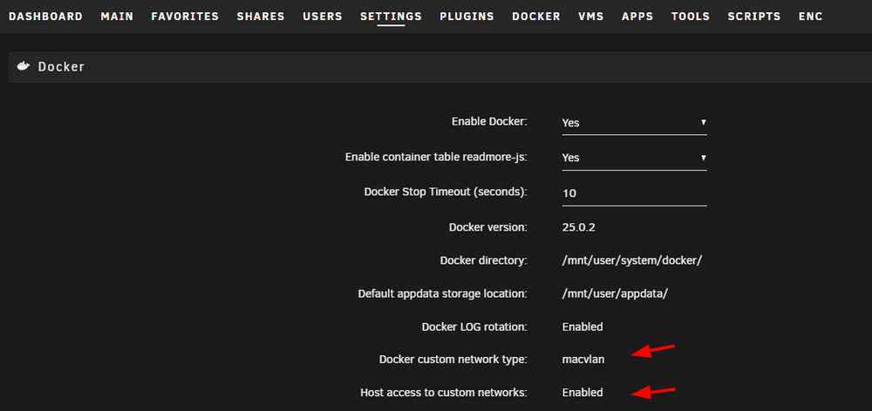
Task: Open the Users tab
Action: click(323, 17)
